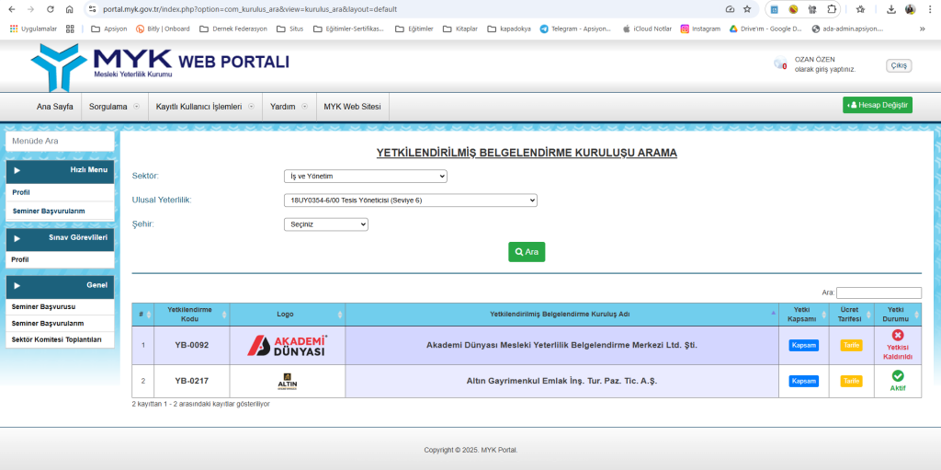Open the Dernek Federasyon bookmarks folder
The width and height of the screenshot is (941, 470).
(232, 29)
